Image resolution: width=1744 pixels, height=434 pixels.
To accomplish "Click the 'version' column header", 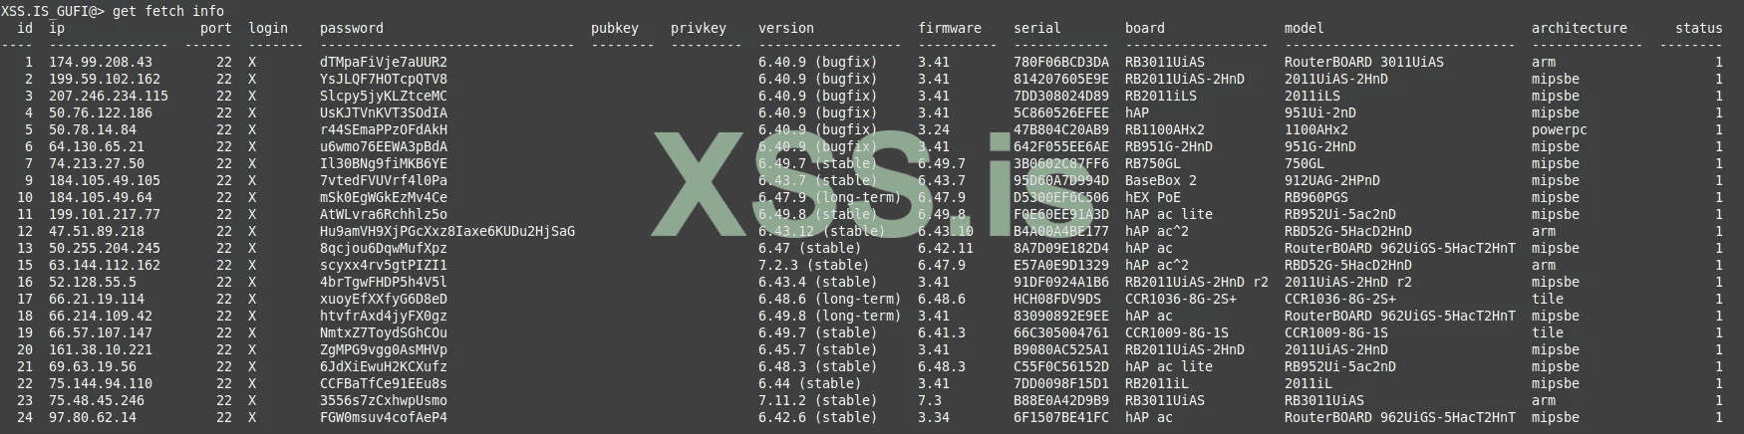I will tap(785, 28).
